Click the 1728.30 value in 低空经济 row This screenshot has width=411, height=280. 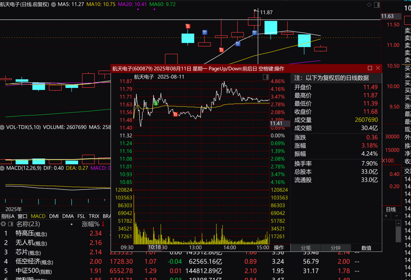[x=122, y=262]
